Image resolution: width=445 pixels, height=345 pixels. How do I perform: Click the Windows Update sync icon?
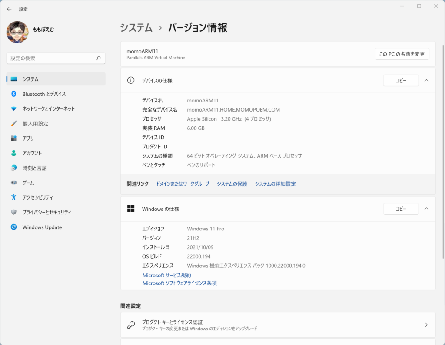click(13, 227)
